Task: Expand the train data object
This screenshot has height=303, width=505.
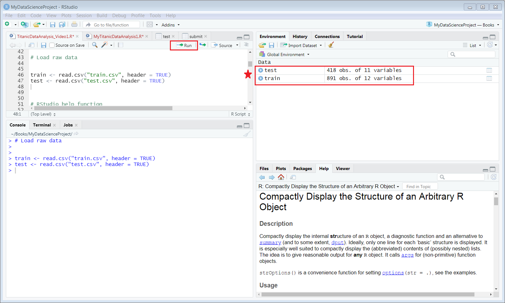Action: click(261, 78)
